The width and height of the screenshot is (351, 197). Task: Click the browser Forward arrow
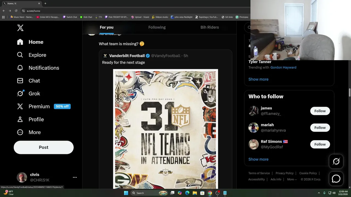pyautogui.click(x=10, y=11)
